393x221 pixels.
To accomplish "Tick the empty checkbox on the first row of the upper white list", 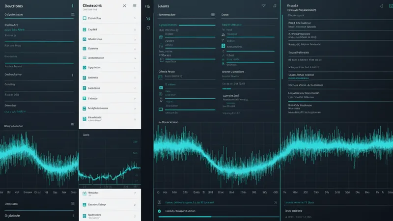I will pyautogui.click(x=84, y=18).
